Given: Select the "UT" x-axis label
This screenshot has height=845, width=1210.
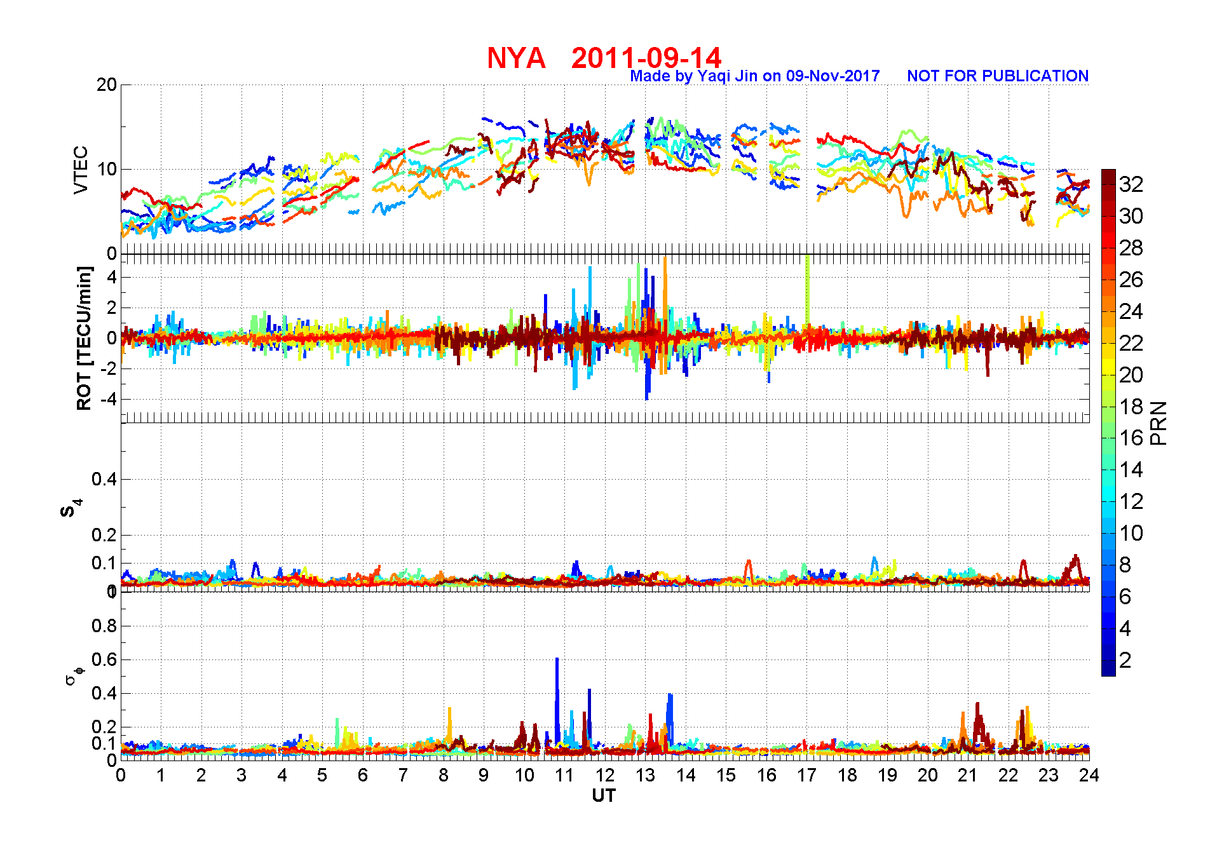Looking at the screenshot, I should [x=604, y=795].
